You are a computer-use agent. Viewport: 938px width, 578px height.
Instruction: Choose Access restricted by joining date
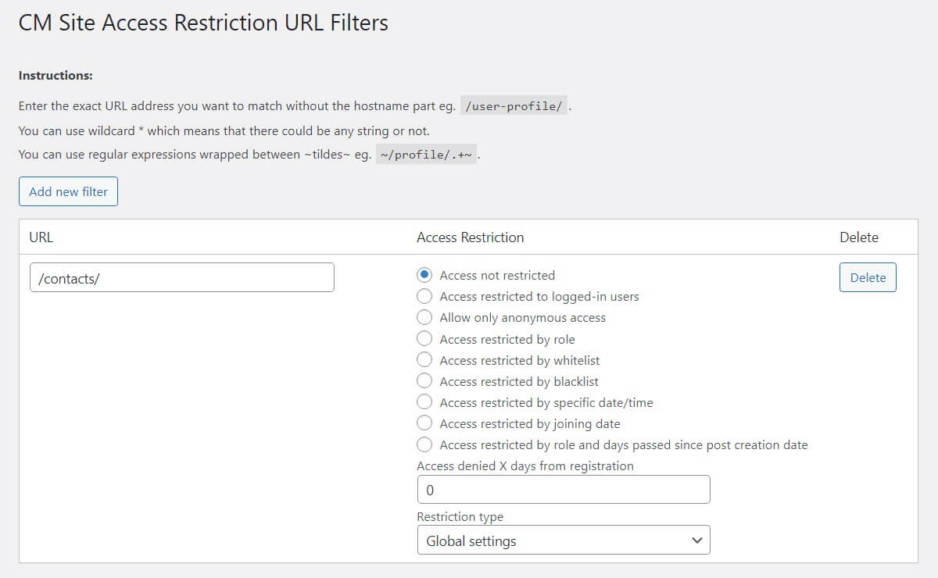[424, 423]
